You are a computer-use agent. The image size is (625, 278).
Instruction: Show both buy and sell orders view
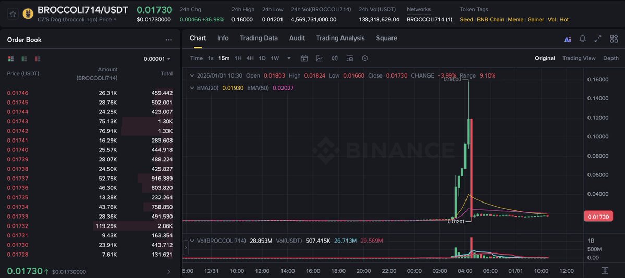coord(11,59)
